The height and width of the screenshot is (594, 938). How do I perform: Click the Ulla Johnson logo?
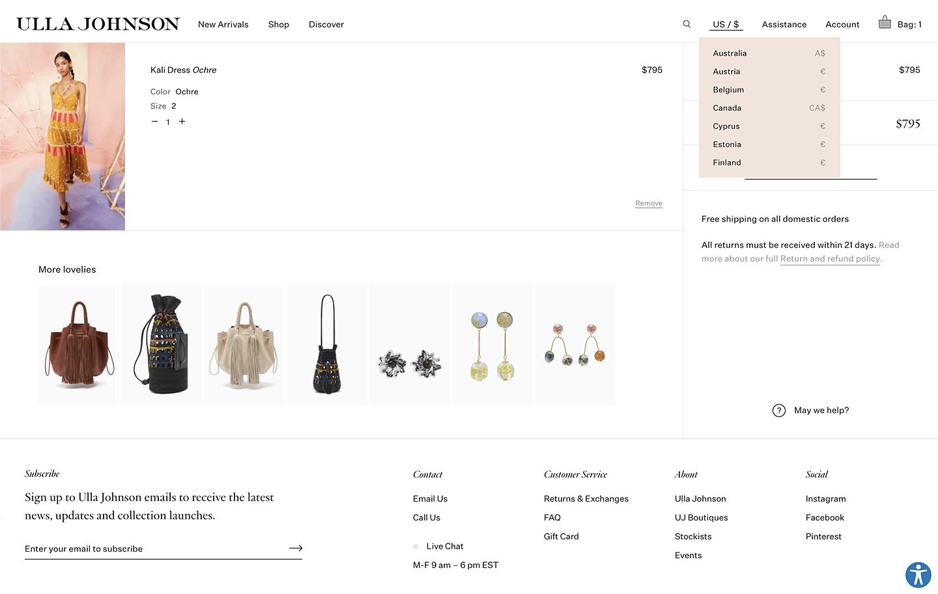coord(98,23)
